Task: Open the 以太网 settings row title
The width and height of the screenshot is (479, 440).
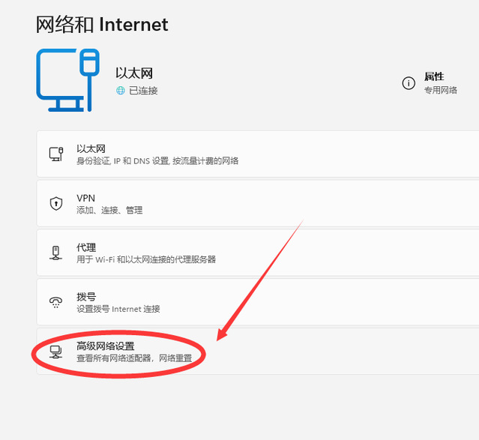Action: tap(91, 149)
